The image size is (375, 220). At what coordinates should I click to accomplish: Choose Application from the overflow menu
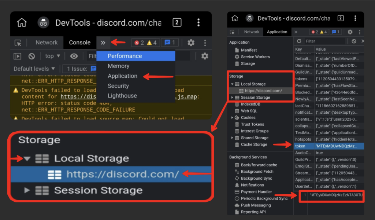(x=136, y=76)
